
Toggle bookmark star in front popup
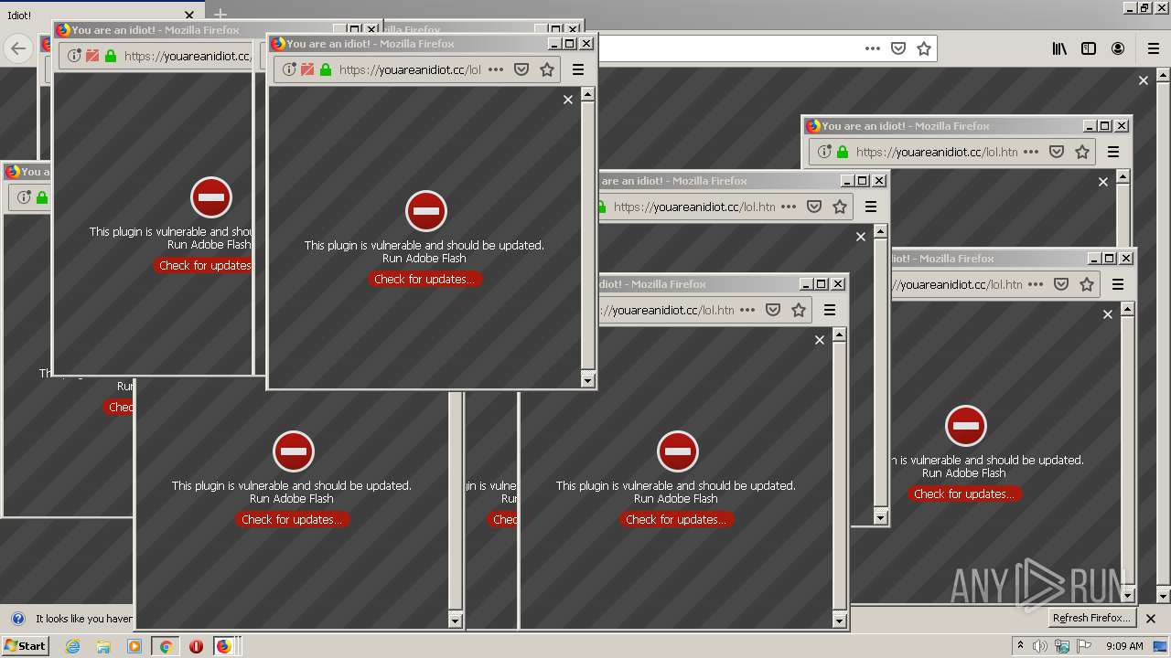coord(547,69)
